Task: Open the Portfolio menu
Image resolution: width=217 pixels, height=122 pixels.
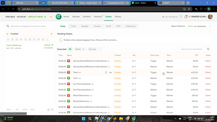Action: pos(87,17)
